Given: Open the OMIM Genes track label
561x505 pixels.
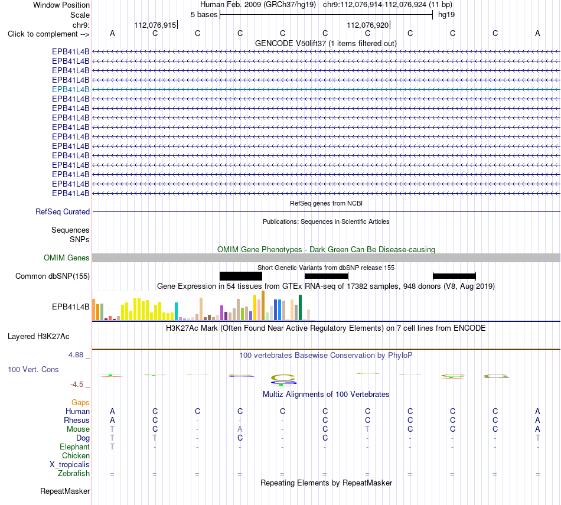Looking at the screenshot, I should 67,258.
